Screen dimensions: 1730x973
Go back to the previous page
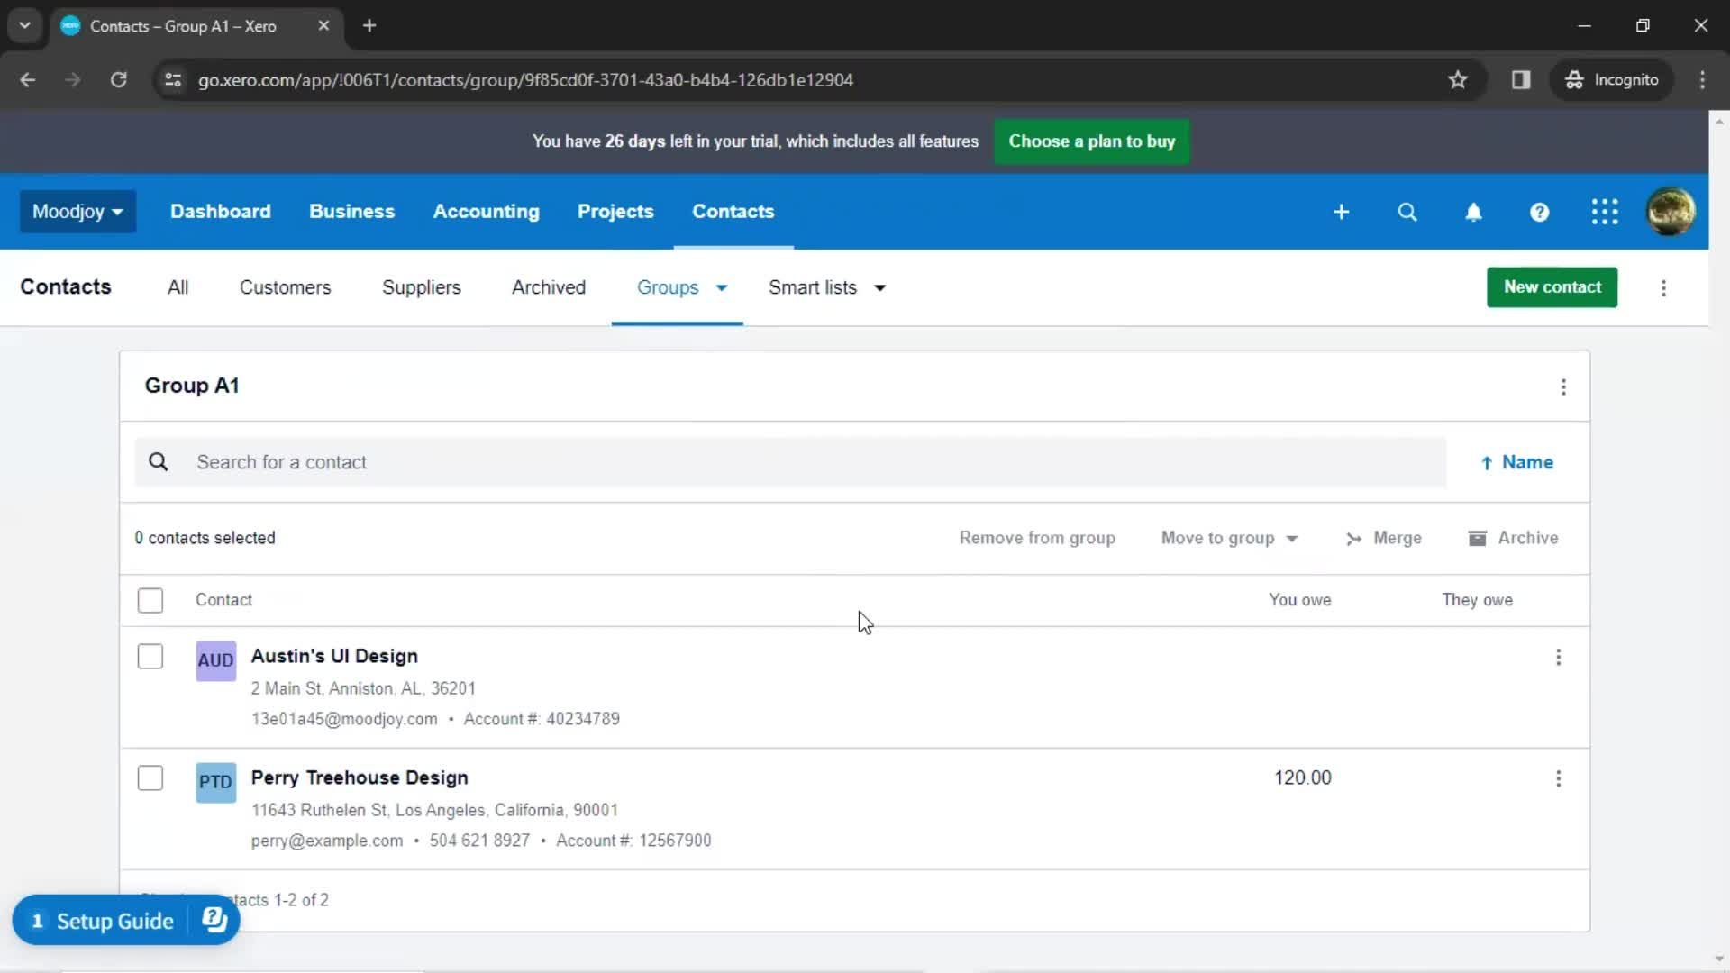28,80
